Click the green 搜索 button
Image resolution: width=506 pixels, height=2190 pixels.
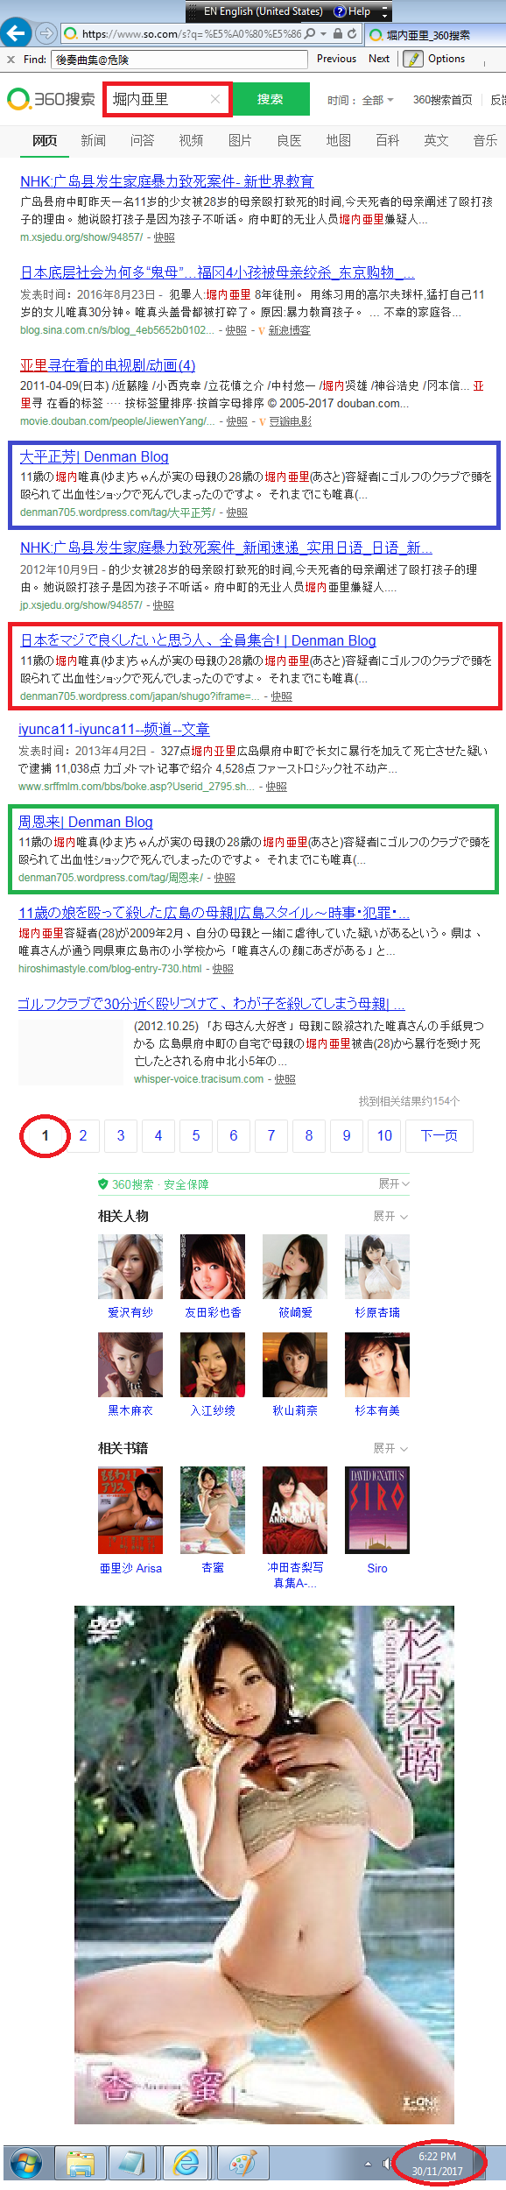pos(271,99)
